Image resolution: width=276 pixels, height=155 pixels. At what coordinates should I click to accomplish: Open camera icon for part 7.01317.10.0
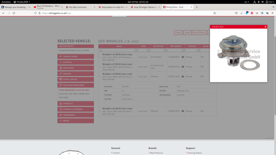[x=183, y=76]
